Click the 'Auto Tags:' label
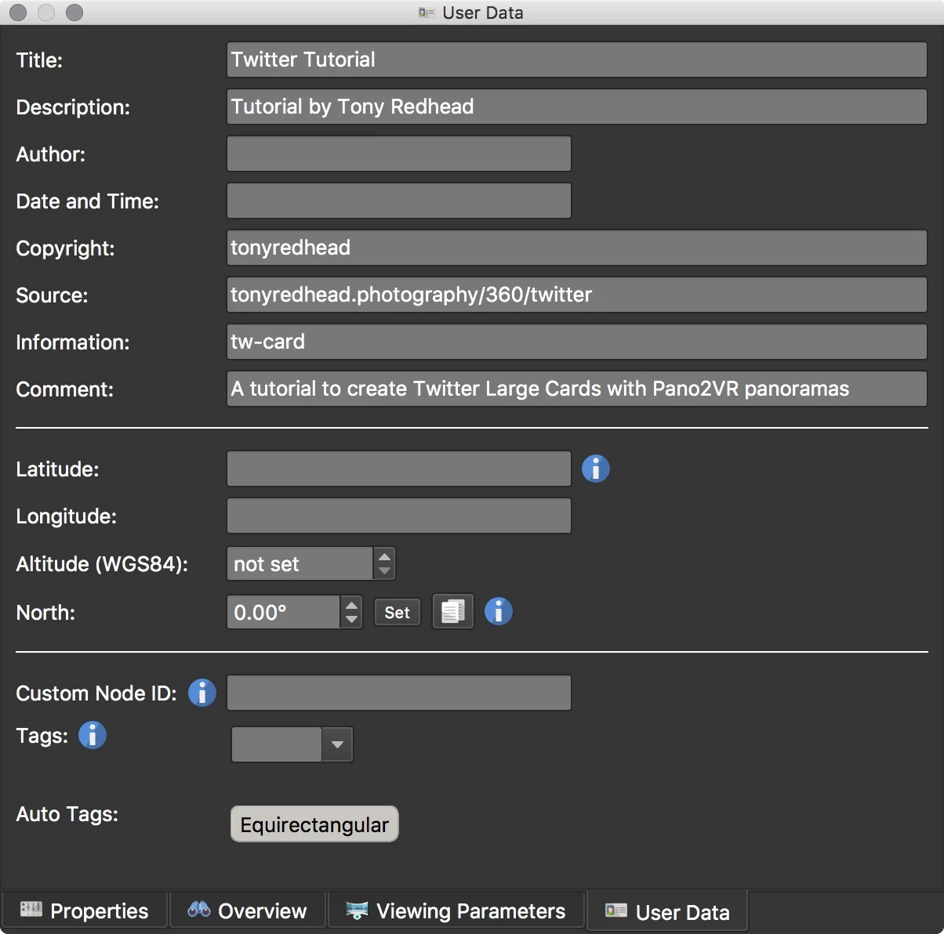The image size is (944, 934). point(67,814)
